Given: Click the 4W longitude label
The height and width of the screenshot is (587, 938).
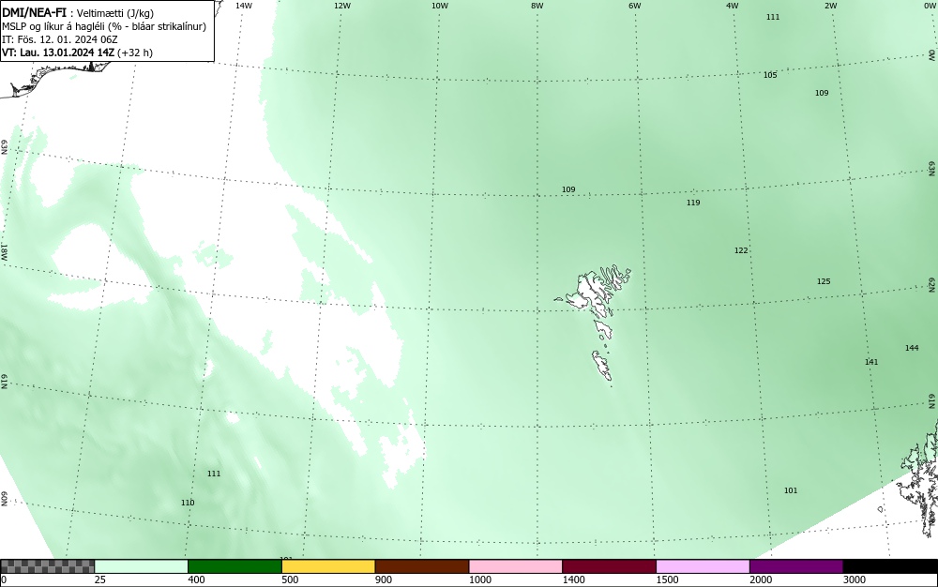Looking at the screenshot, I should [733, 6].
